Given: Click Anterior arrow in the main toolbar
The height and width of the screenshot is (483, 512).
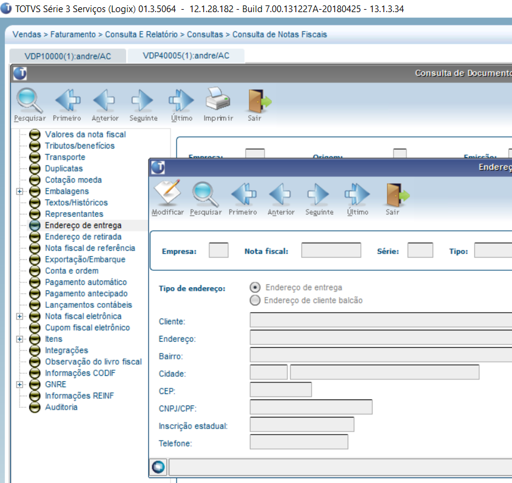Looking at the screenshot, I should coord(105,105).
